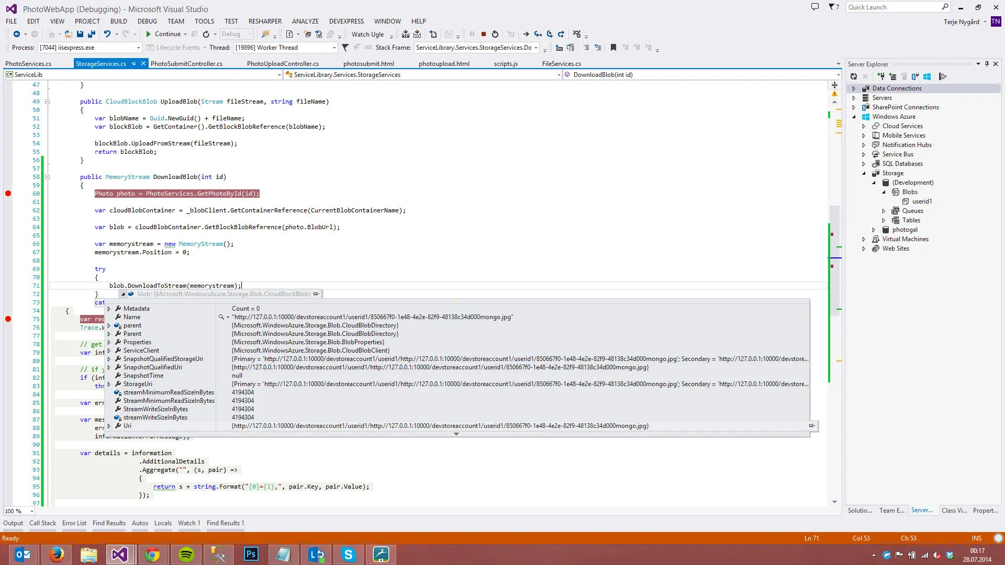Refresh the Server Explorer
Image resolution: width=1005 pixels, height=565 pixels.
(x=854, y=76)
